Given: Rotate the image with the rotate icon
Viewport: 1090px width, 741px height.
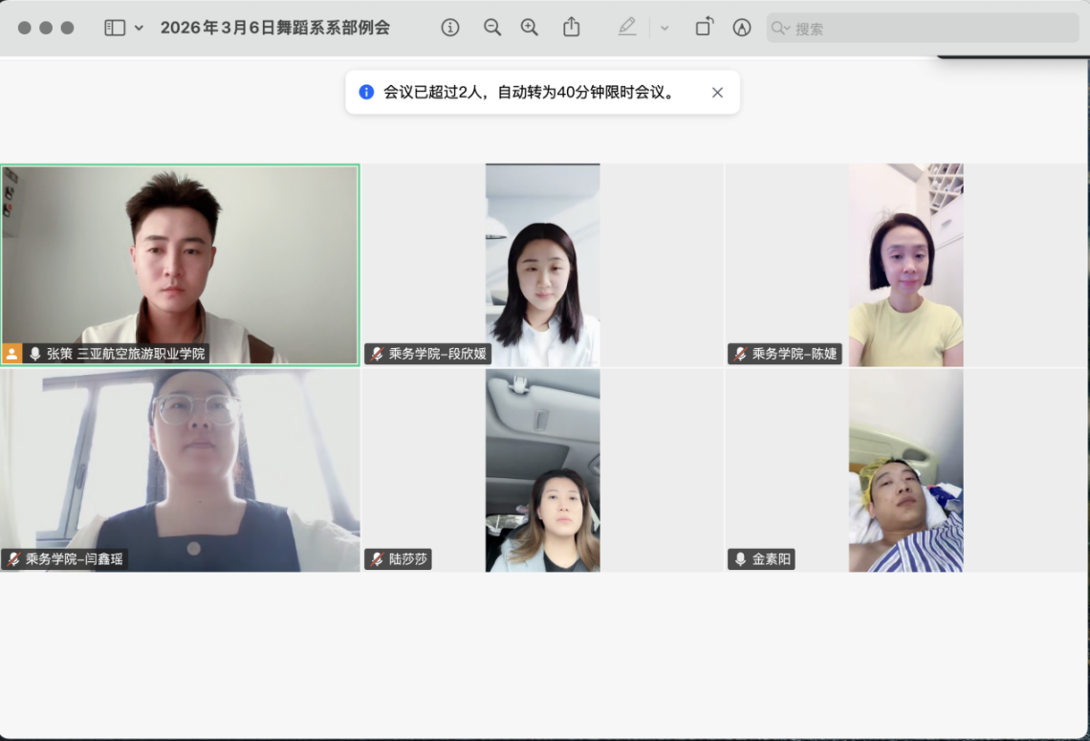Looking at the screenshot, I should [x=704, y=28].
